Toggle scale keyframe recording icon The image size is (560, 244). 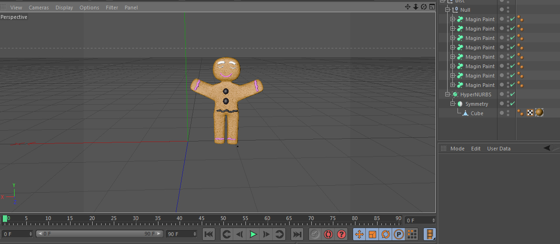372,234
